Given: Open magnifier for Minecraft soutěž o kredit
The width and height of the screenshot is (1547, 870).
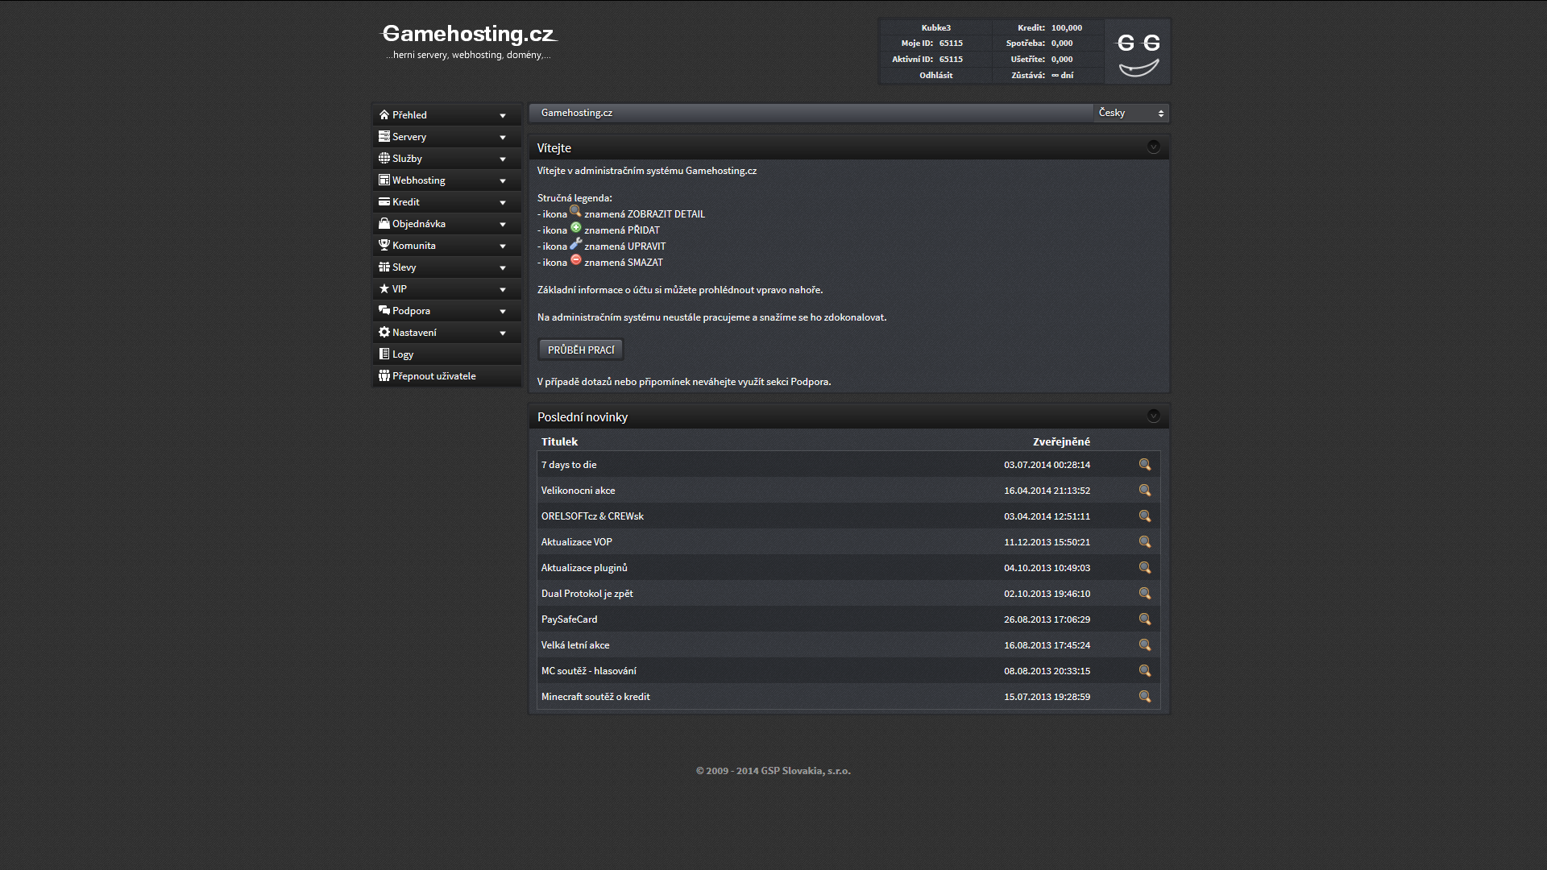Looking at the screenshot, I should coord(1145,697).
